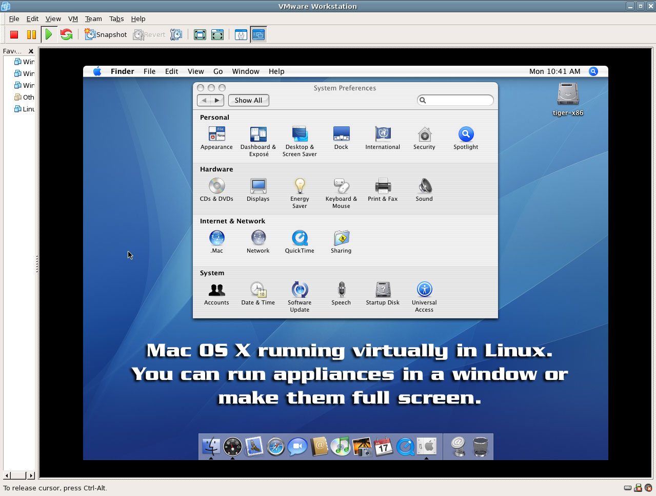Open Spotlight search in Mac menu bar
This screenshot has width=656, height=496.
pyautogui.click(x=593, y=71)
